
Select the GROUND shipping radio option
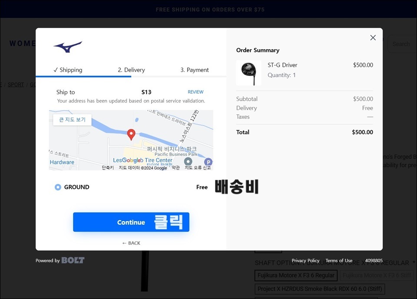pyautogui.click(x=58, y=187)
